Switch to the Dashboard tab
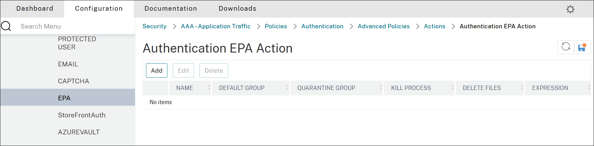The height and width of the screenshot is (146, 594). coord(35,8)
